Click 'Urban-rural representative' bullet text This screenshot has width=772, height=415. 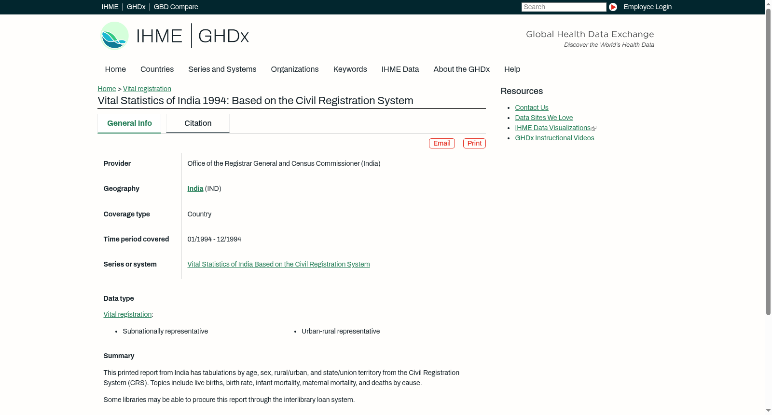point(341,331)
